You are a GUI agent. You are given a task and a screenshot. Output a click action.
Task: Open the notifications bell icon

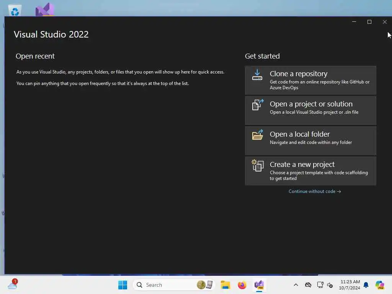366,285
